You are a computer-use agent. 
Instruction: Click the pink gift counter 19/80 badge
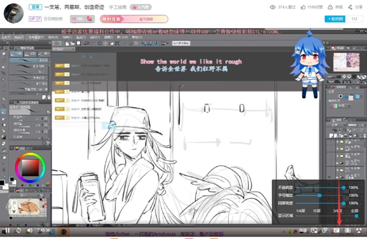[82, 19]
